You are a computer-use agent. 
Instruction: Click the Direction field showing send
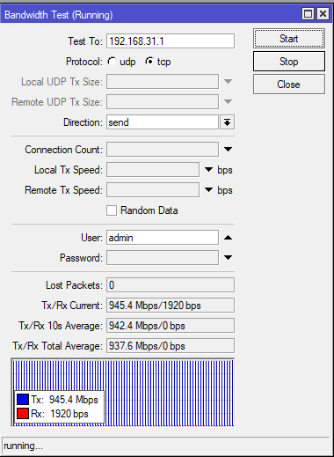163,122
